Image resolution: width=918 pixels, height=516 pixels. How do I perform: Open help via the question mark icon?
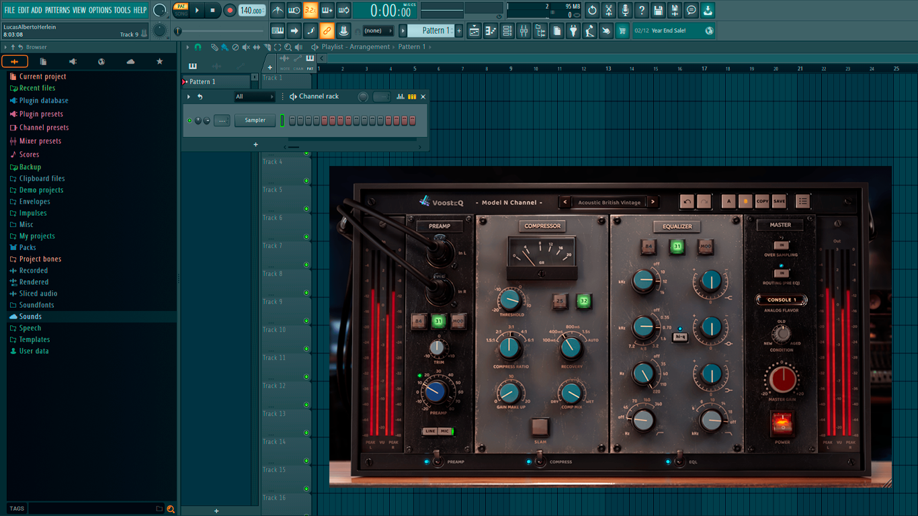click(642, 10)
